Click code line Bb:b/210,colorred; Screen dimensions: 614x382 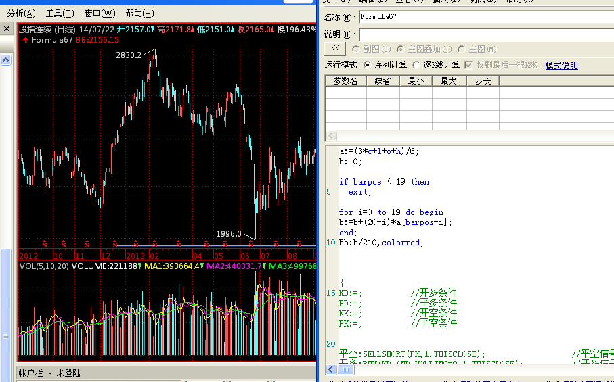click(x=381, y=243)
